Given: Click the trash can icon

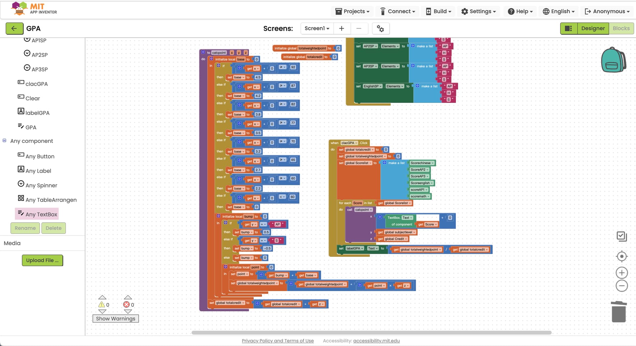Looking at the screenshot, I should click(618, 312).
